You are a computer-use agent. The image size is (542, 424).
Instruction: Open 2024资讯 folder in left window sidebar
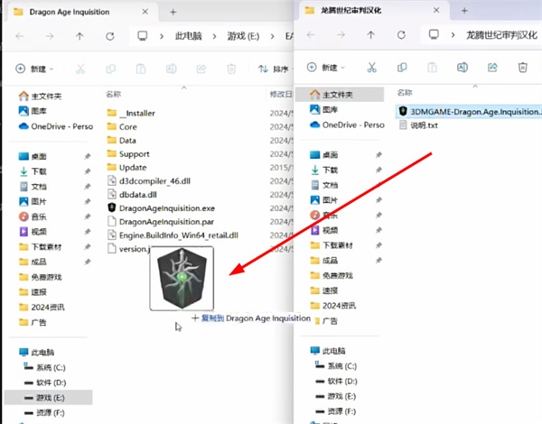click(x=42, y=307)
